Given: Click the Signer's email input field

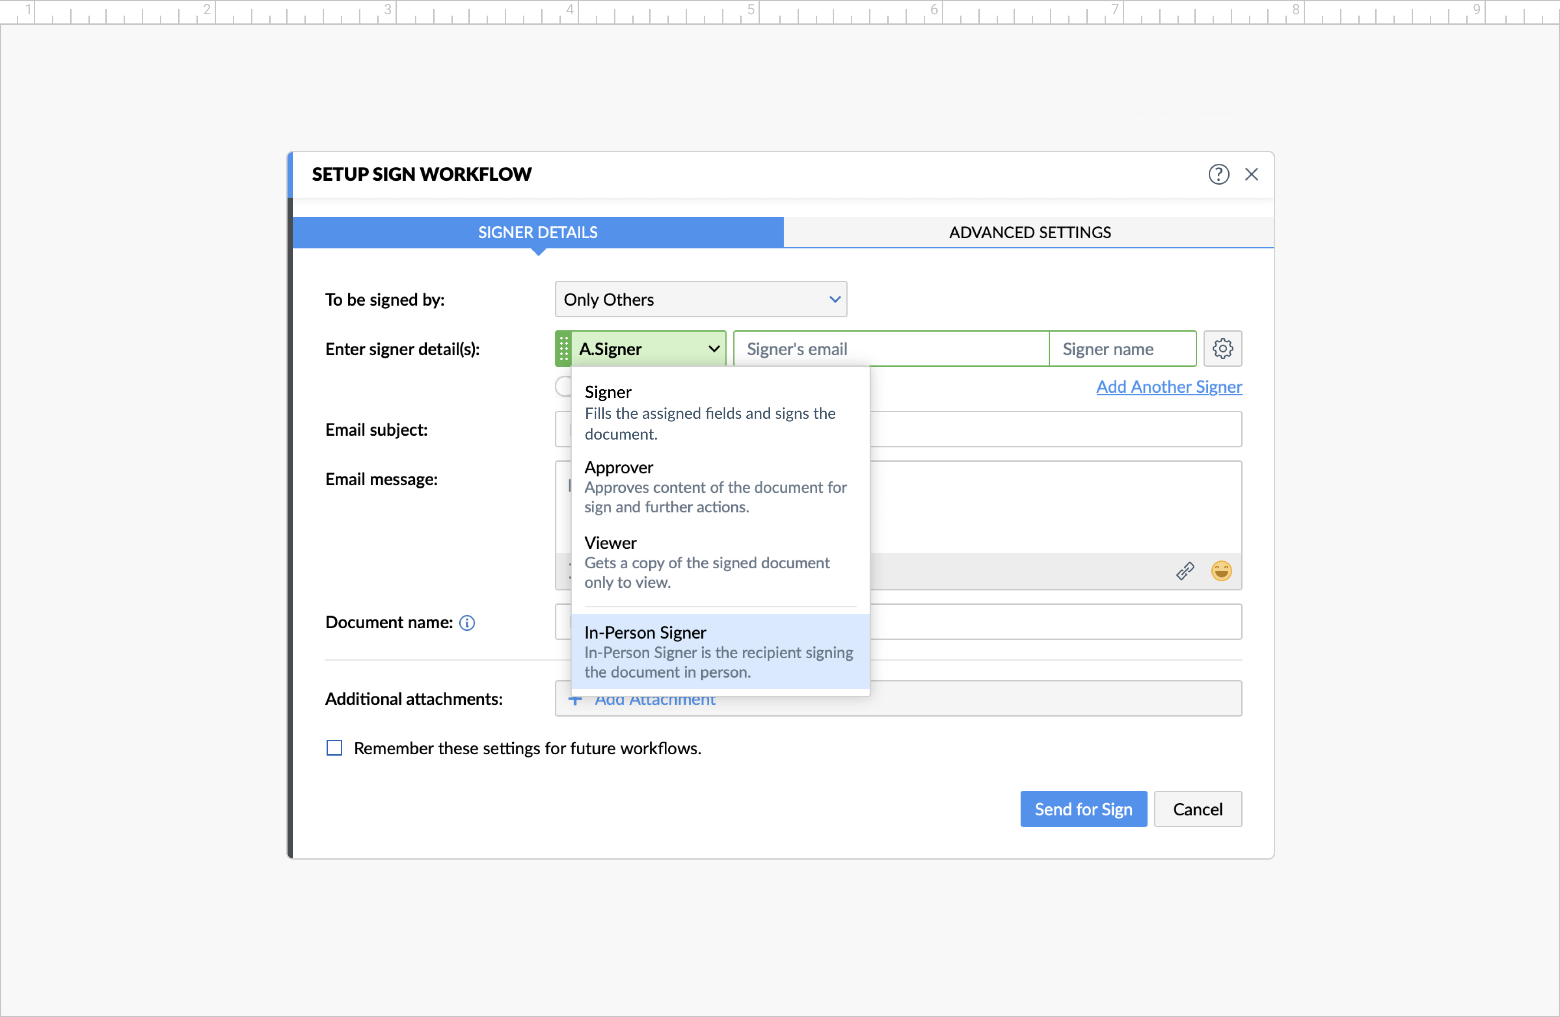Looking at the screenshot, I should pos(891,348).
